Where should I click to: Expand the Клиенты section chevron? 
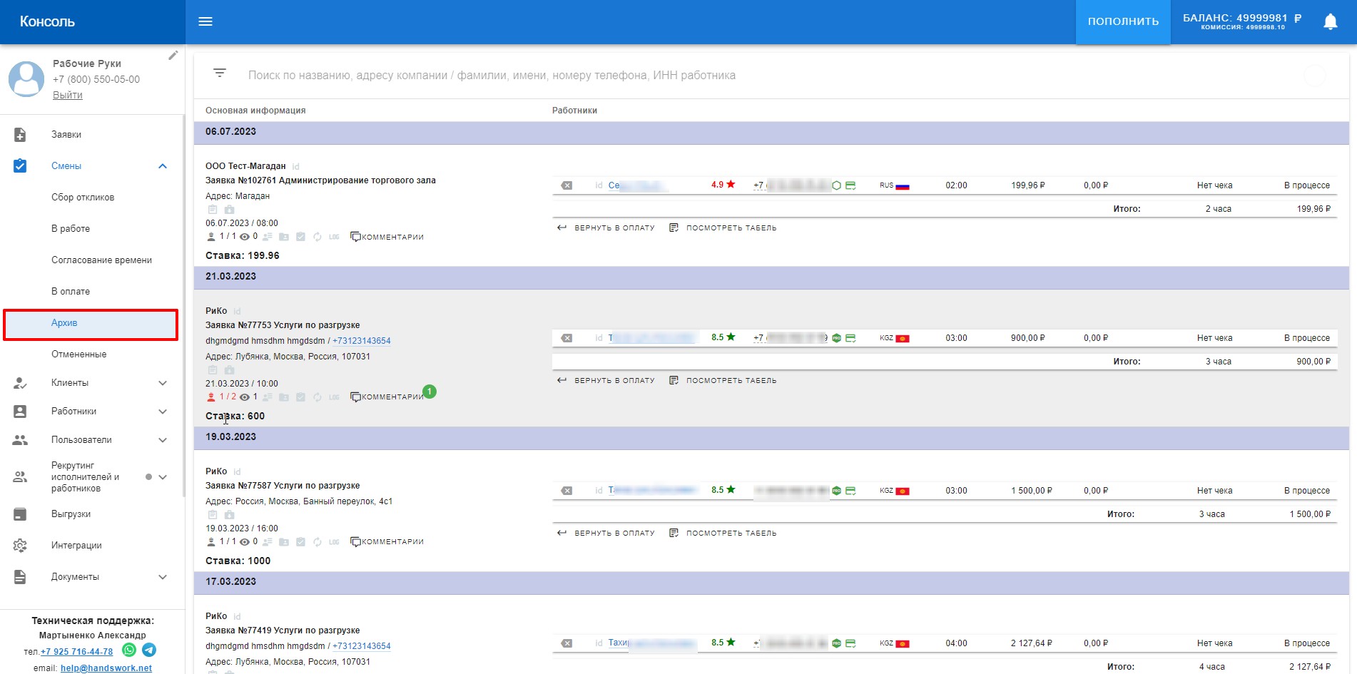pos(163,383)
